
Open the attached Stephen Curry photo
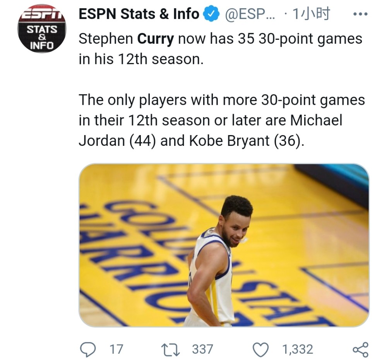[224, 245]
